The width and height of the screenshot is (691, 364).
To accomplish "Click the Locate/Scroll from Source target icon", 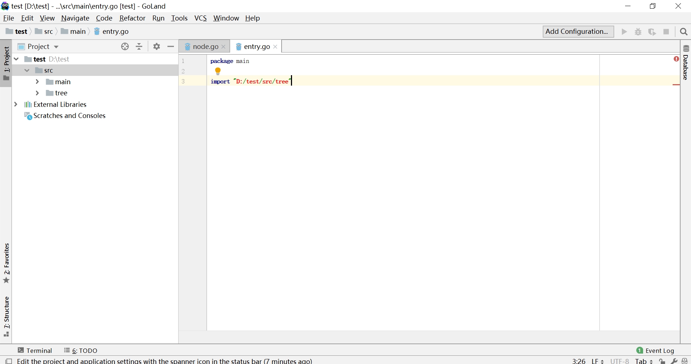I will click(125, 46).
